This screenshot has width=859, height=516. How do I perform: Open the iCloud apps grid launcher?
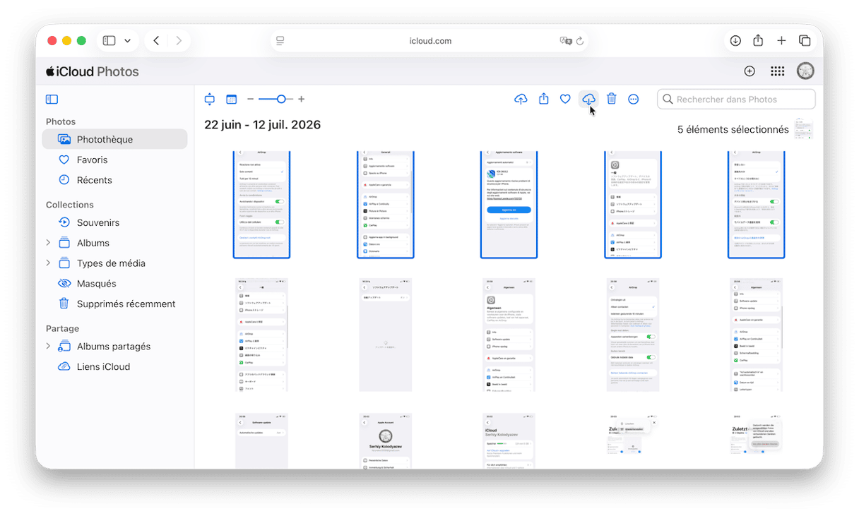[777, 71]
